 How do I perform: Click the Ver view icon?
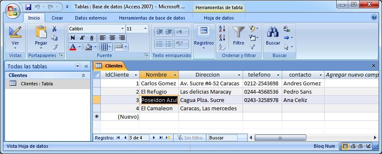[x=15, y=32]
